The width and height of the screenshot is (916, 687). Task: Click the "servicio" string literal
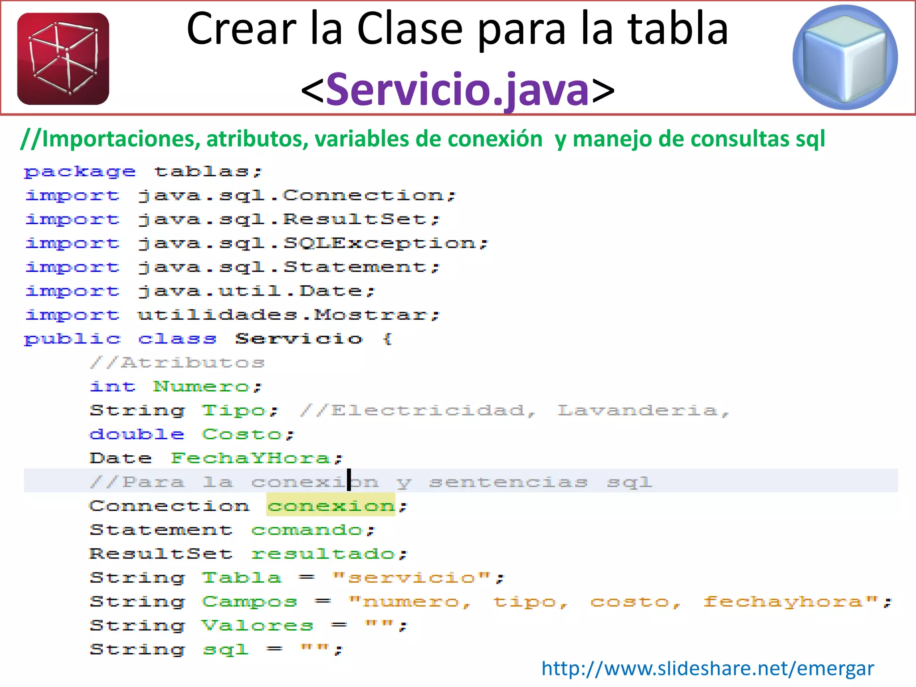pyautogui.click(x=412, y=578)
